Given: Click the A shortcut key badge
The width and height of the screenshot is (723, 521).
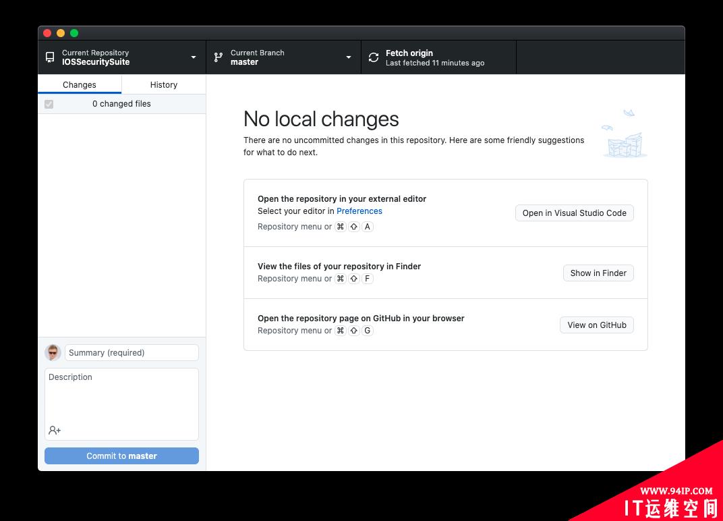Looking at the screenshot, I should [x=367, y=227].
